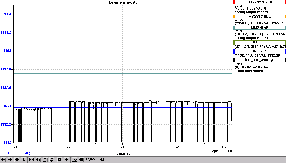Click the HallADAQState range (-0.05, 1.05) VAL=0
Image resolution: width=286 pixels, height=163 pixels.
[x=250, y=8]
